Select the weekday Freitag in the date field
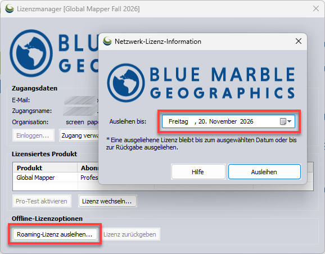Image resolution: width=325 pixels, height=254 pixels. [178, 121]
